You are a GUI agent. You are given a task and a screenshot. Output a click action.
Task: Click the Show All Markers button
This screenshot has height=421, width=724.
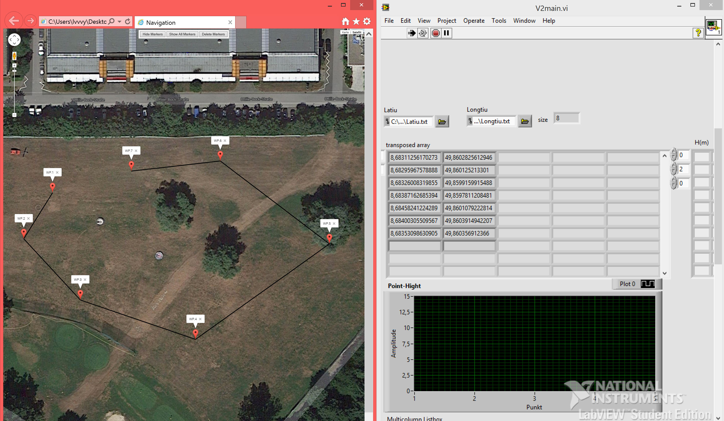click(182, 34)
